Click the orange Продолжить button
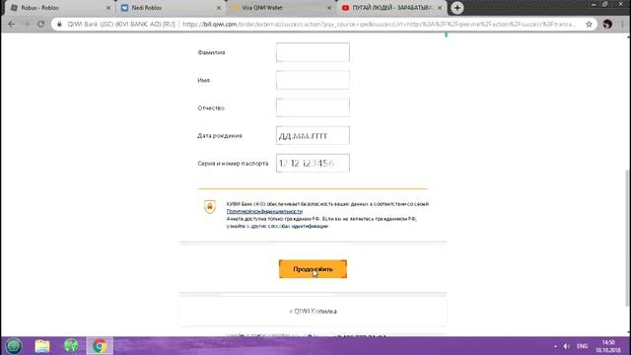The height and width of the screenshot is (355, 631). click(x=313, y=269)
